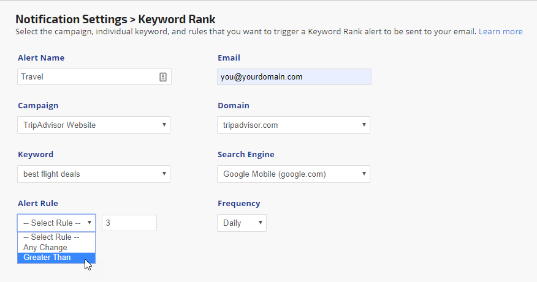Open the Campaign dropdown showing TripAdvisor Website
The image size is (537, 282).
[94, 125]
